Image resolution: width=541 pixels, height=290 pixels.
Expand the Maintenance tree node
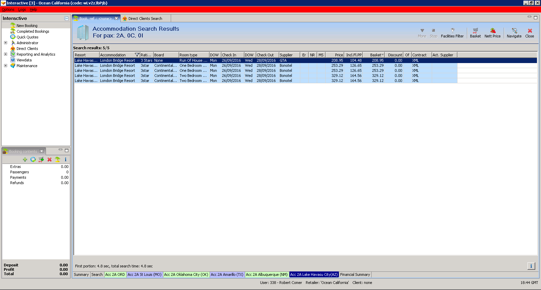5,66
